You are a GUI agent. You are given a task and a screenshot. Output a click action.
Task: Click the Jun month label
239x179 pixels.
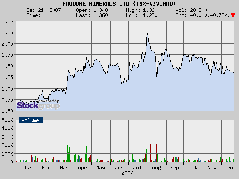[x=119, y=168]
